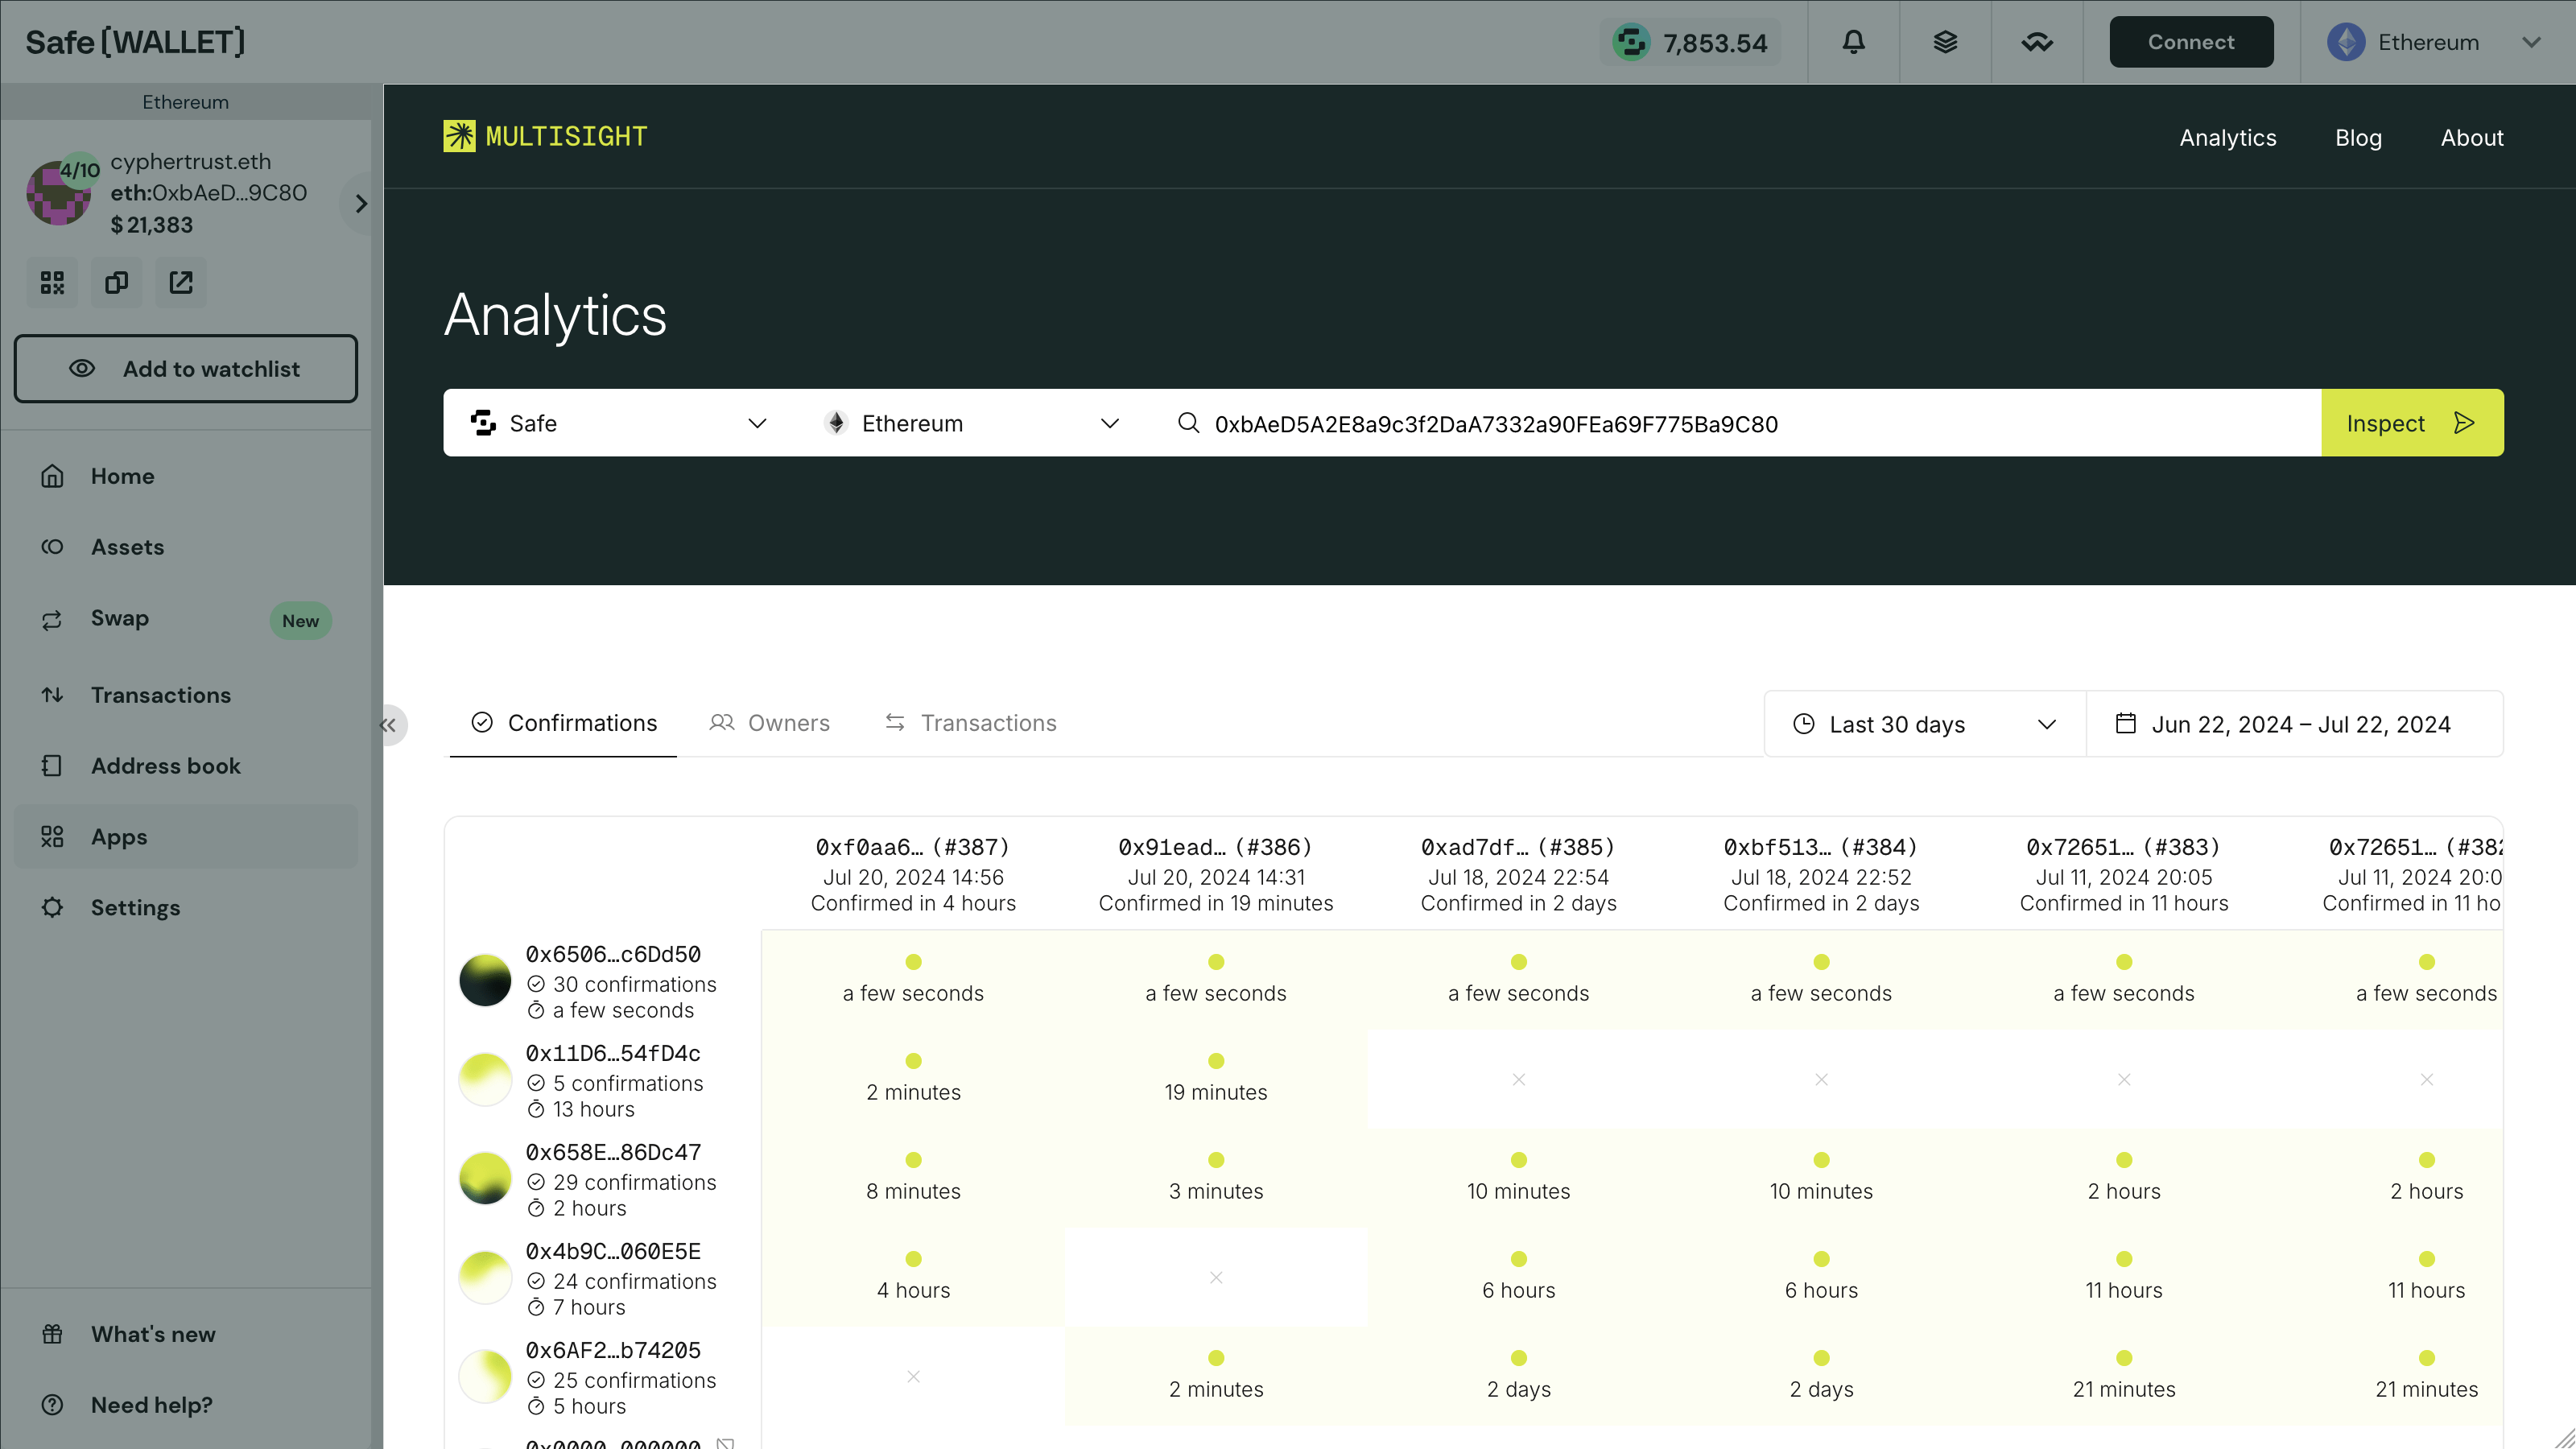Click the Safe{WALLET} logo
Viewport: 2576px width, 1449px height.
click(x=135, y=42)
